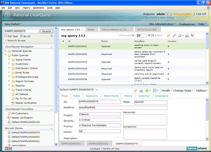Click the form layout icon in defect toolbar
The width and height of the screenshot is (211, 152).
click(155, 91)
